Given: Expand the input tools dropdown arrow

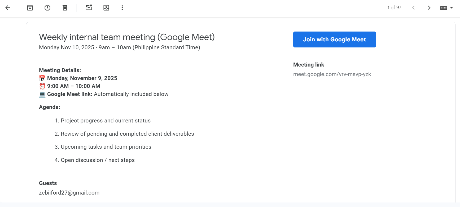Looking at the screenshot, I should click(452, 8).
